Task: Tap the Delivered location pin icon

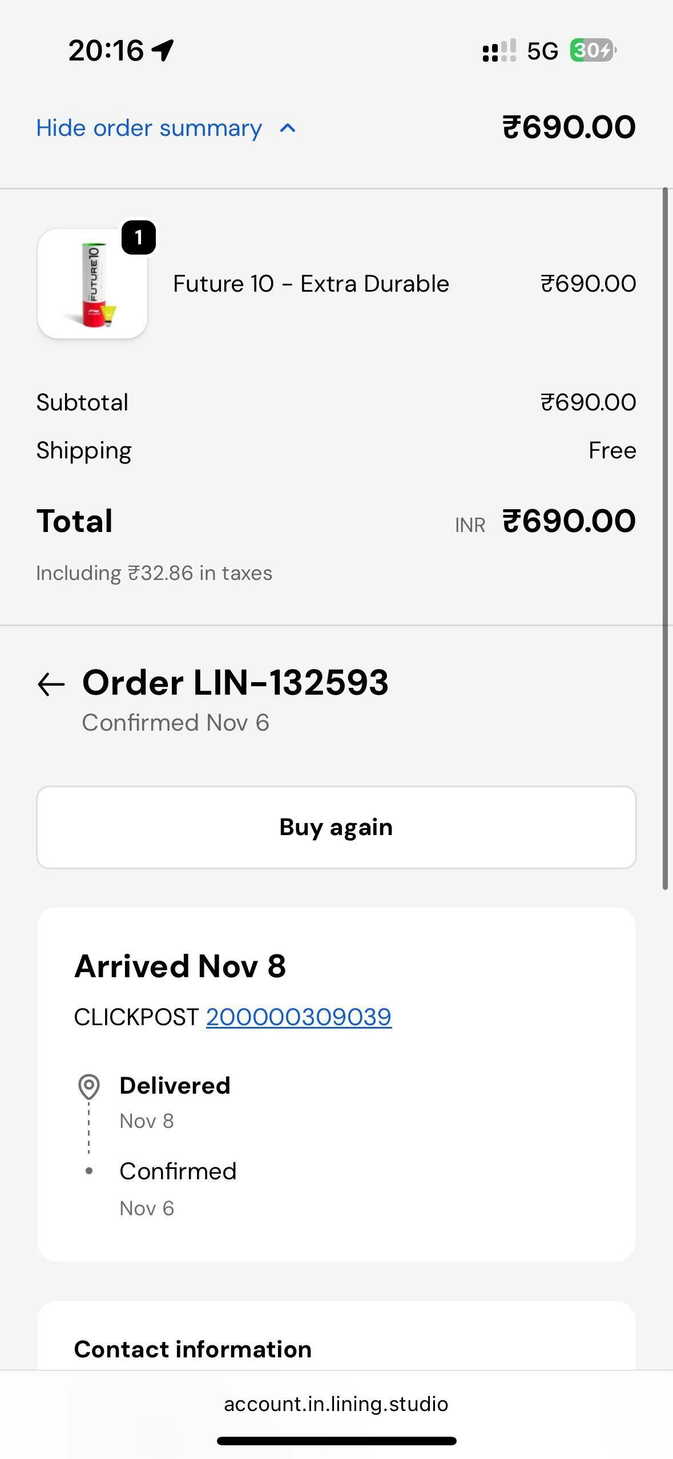Action: tap(89, 1086)
